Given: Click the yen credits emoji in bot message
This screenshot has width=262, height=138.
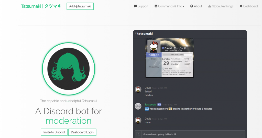Looking at the screenshot, I should (170, 109).
